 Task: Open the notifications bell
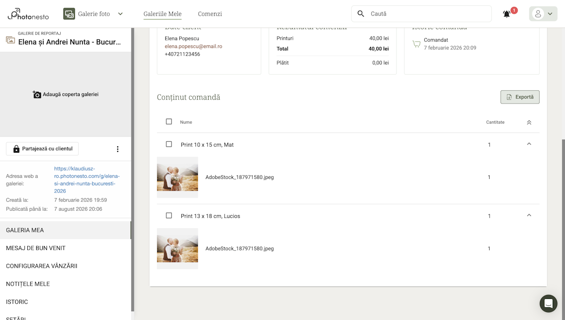click(x=507, y=14)
